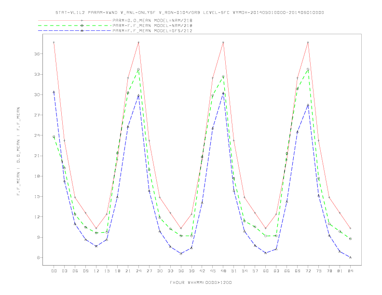Click x-axis forecast hour label 69

pyautogui.click(x=298, y=271)
